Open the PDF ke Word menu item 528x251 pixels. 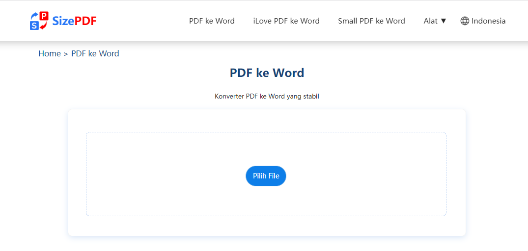coord(212,21)
